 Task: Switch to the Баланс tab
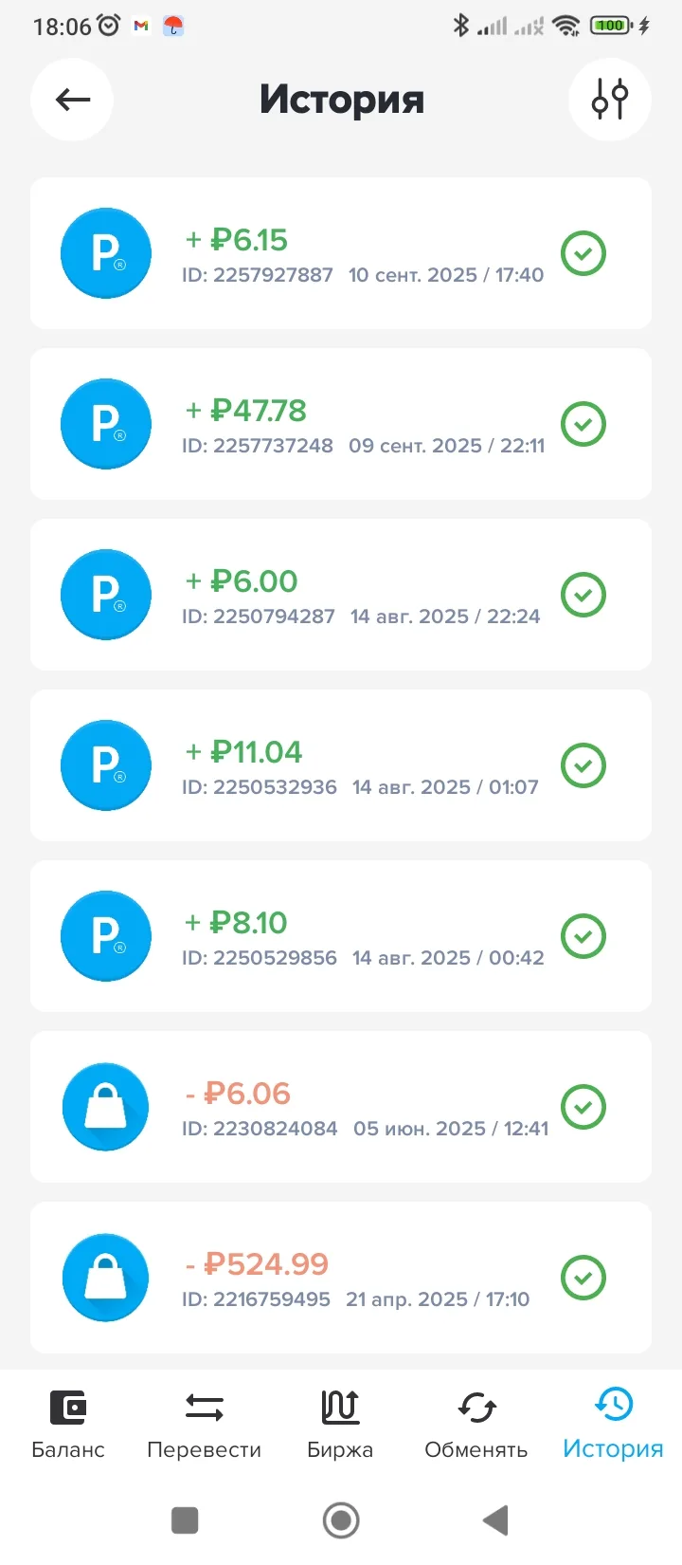[68, 1424]
